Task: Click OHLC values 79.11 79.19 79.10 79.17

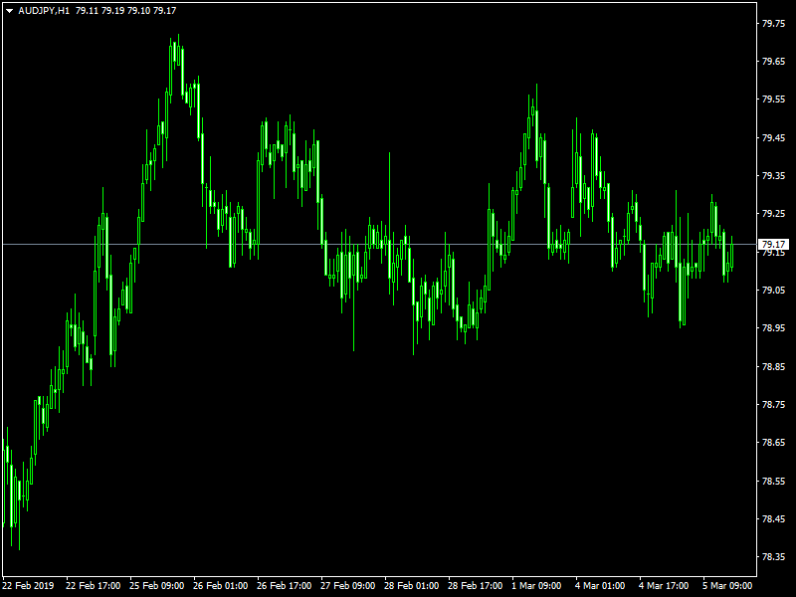Action: (x=126, y=11)
